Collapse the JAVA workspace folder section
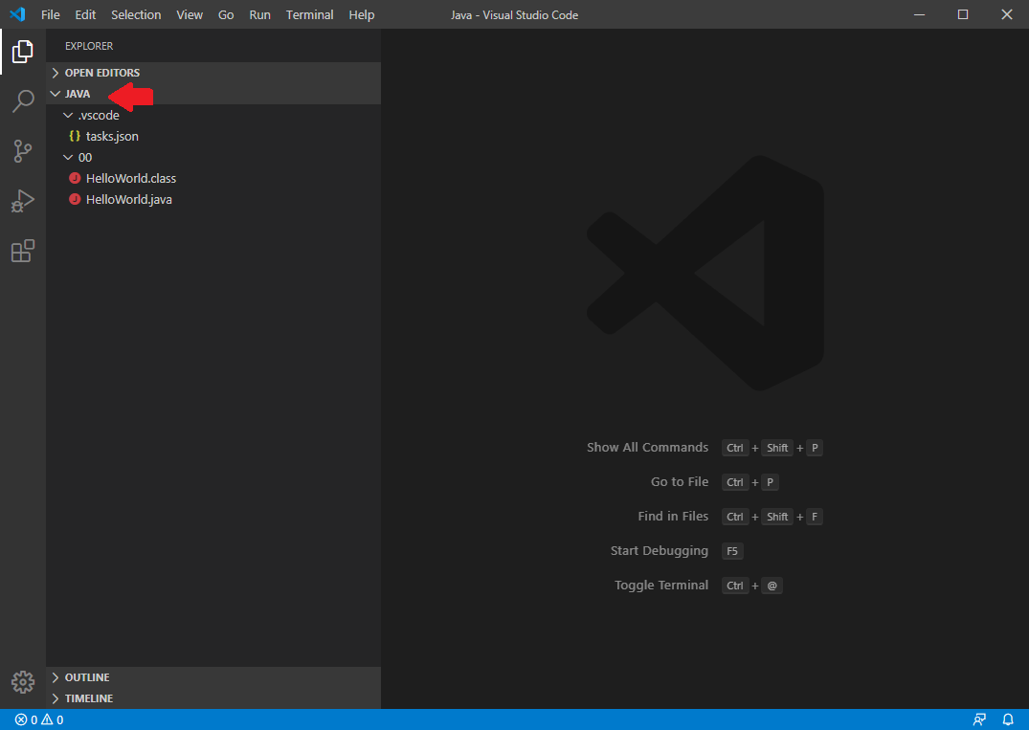The height and width of the screenshot is (730, 1029). (213, 94)
